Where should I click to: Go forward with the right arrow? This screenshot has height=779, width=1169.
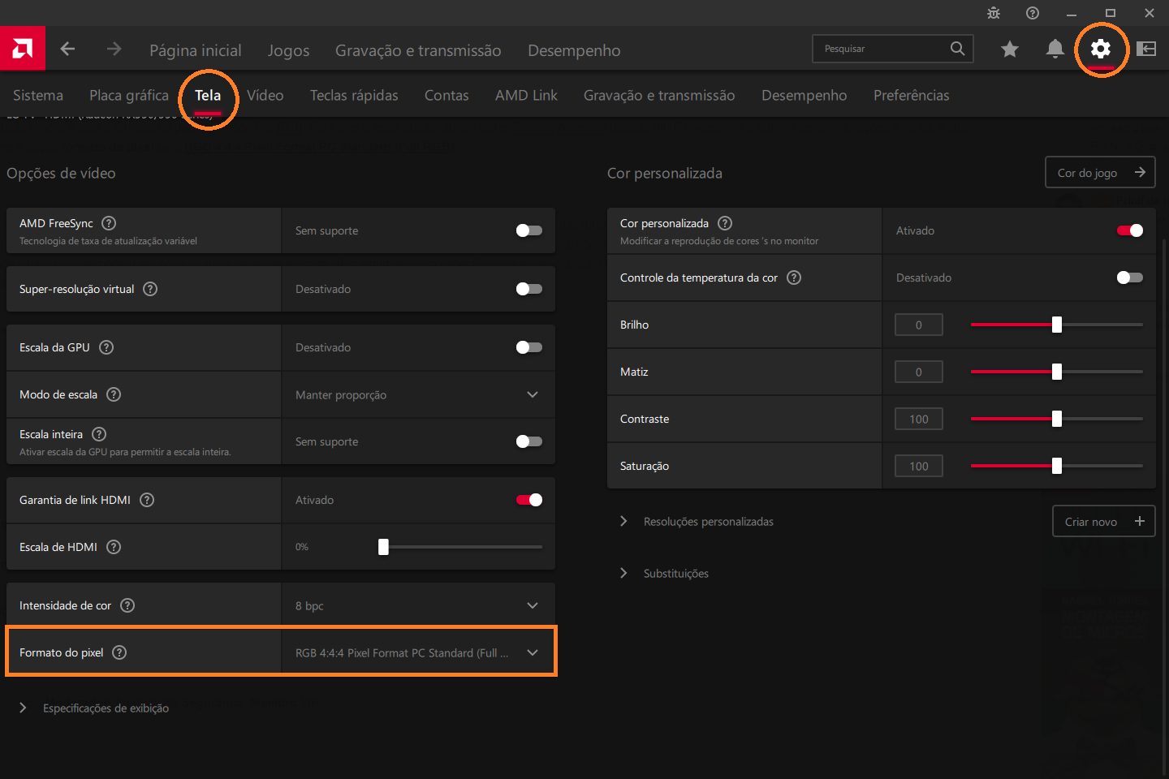click(x=114, y=49)
